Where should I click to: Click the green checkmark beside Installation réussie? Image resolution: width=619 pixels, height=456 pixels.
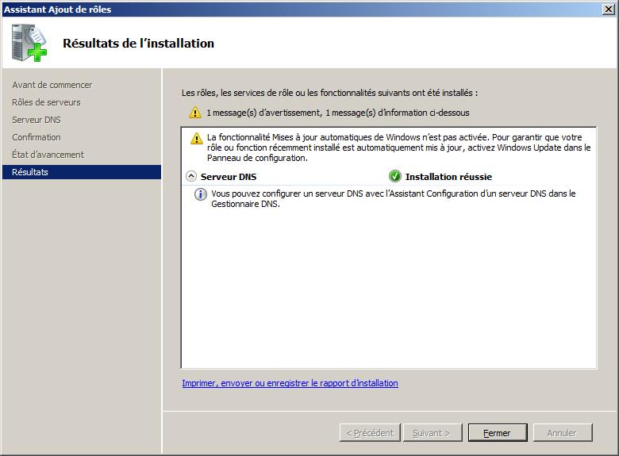click(x=394, y=176)
